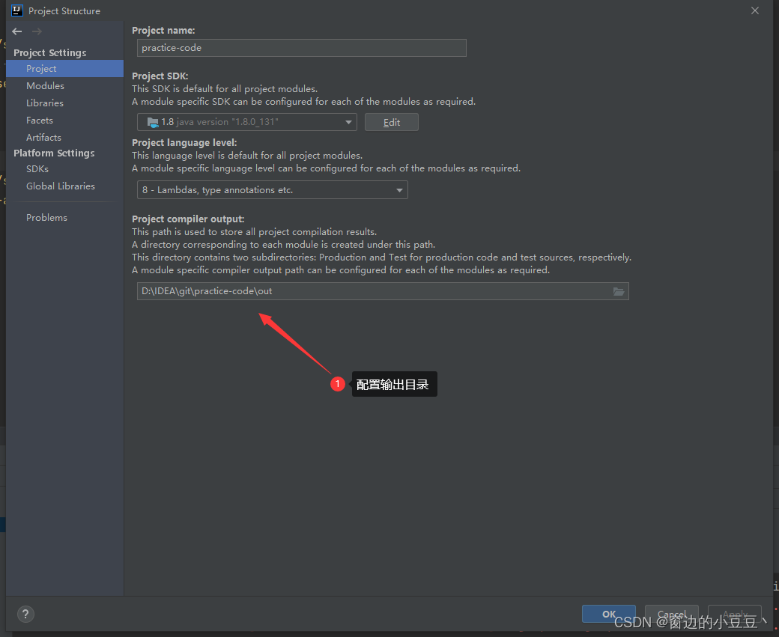Click the folder icon beside the output path

(x=618, y=291)
